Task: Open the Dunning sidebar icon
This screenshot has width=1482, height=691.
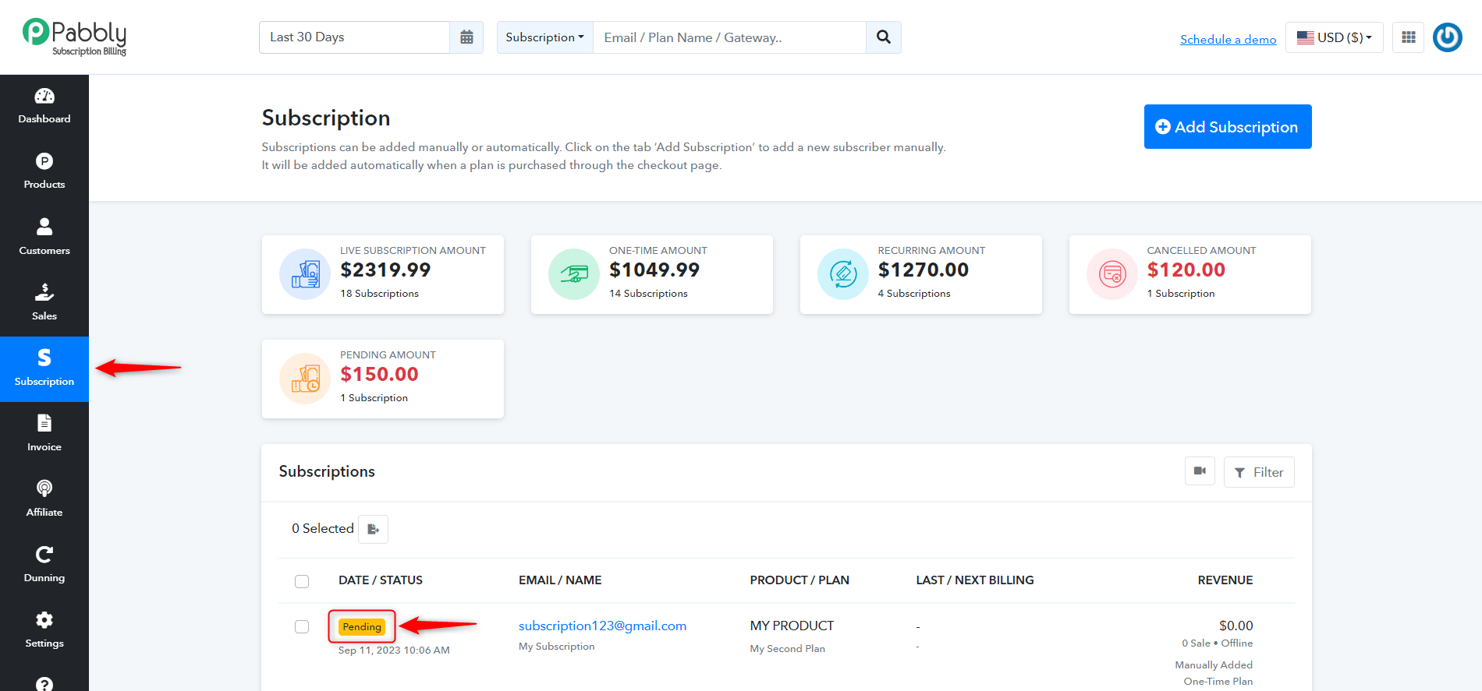Action: pos(44,554)
